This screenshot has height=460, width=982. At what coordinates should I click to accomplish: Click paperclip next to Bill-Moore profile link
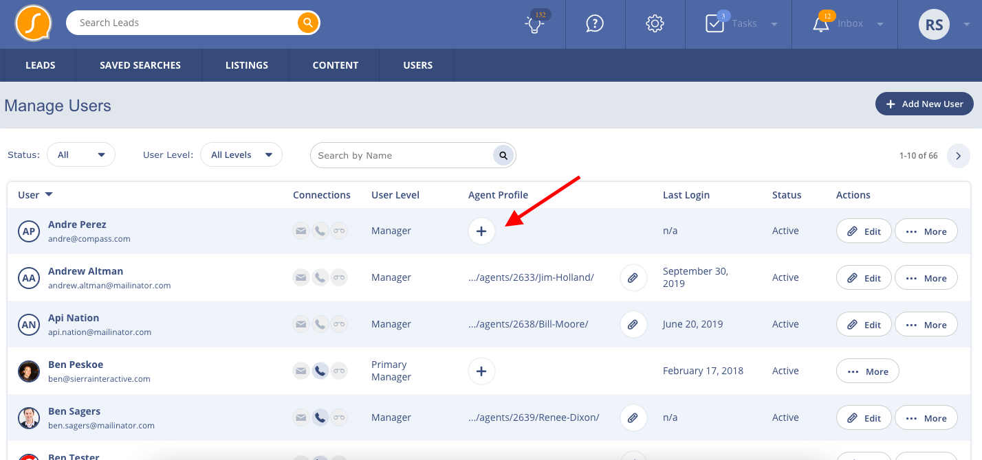click(633, 325)
